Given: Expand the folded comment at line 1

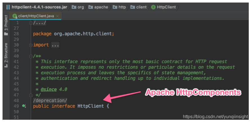Looking at the screenshot, I should pyautogui.click(x=31, y=23).
